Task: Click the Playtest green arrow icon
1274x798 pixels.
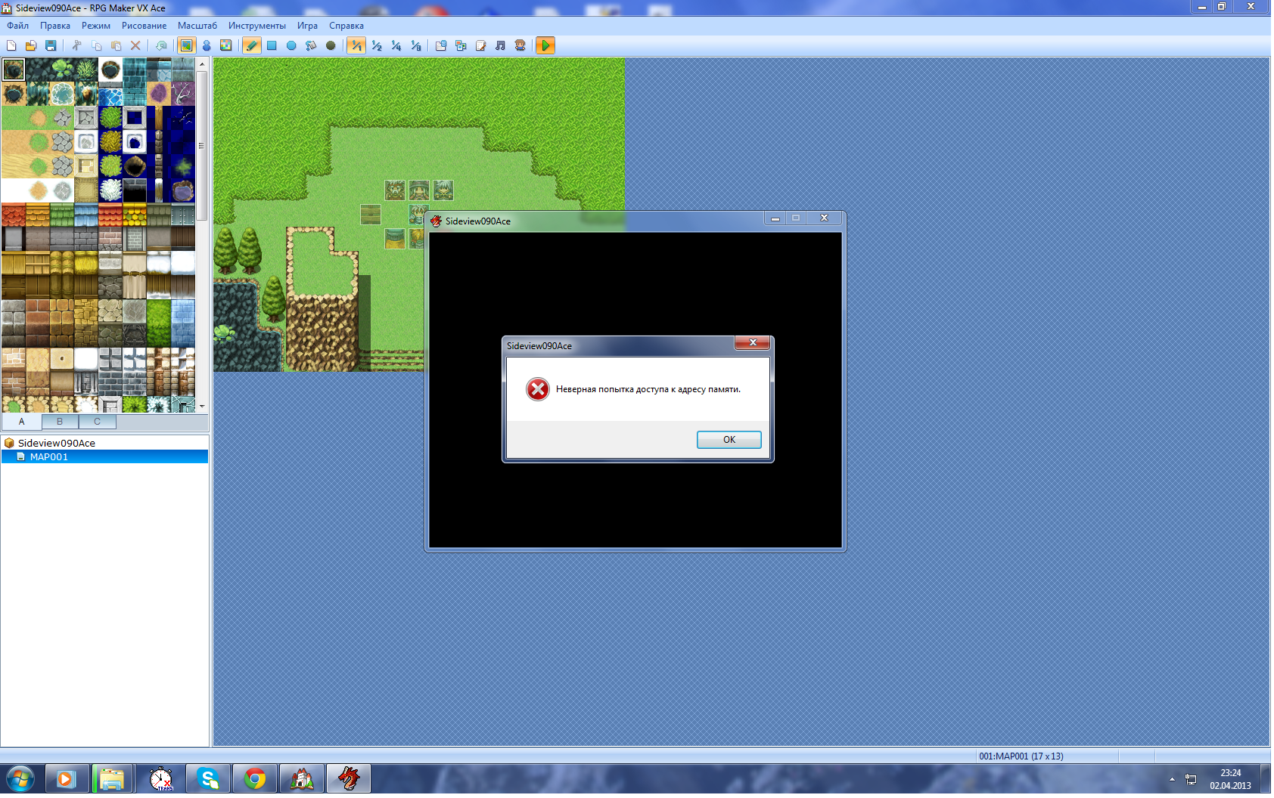Action: click(545, 46)
